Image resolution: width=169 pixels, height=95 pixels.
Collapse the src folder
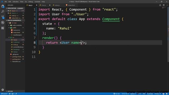tap(15, 37)
